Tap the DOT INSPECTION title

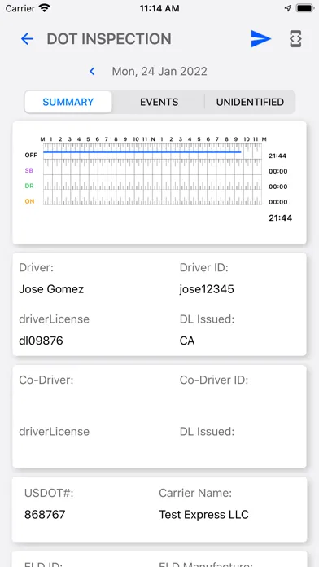coord(109,39)
